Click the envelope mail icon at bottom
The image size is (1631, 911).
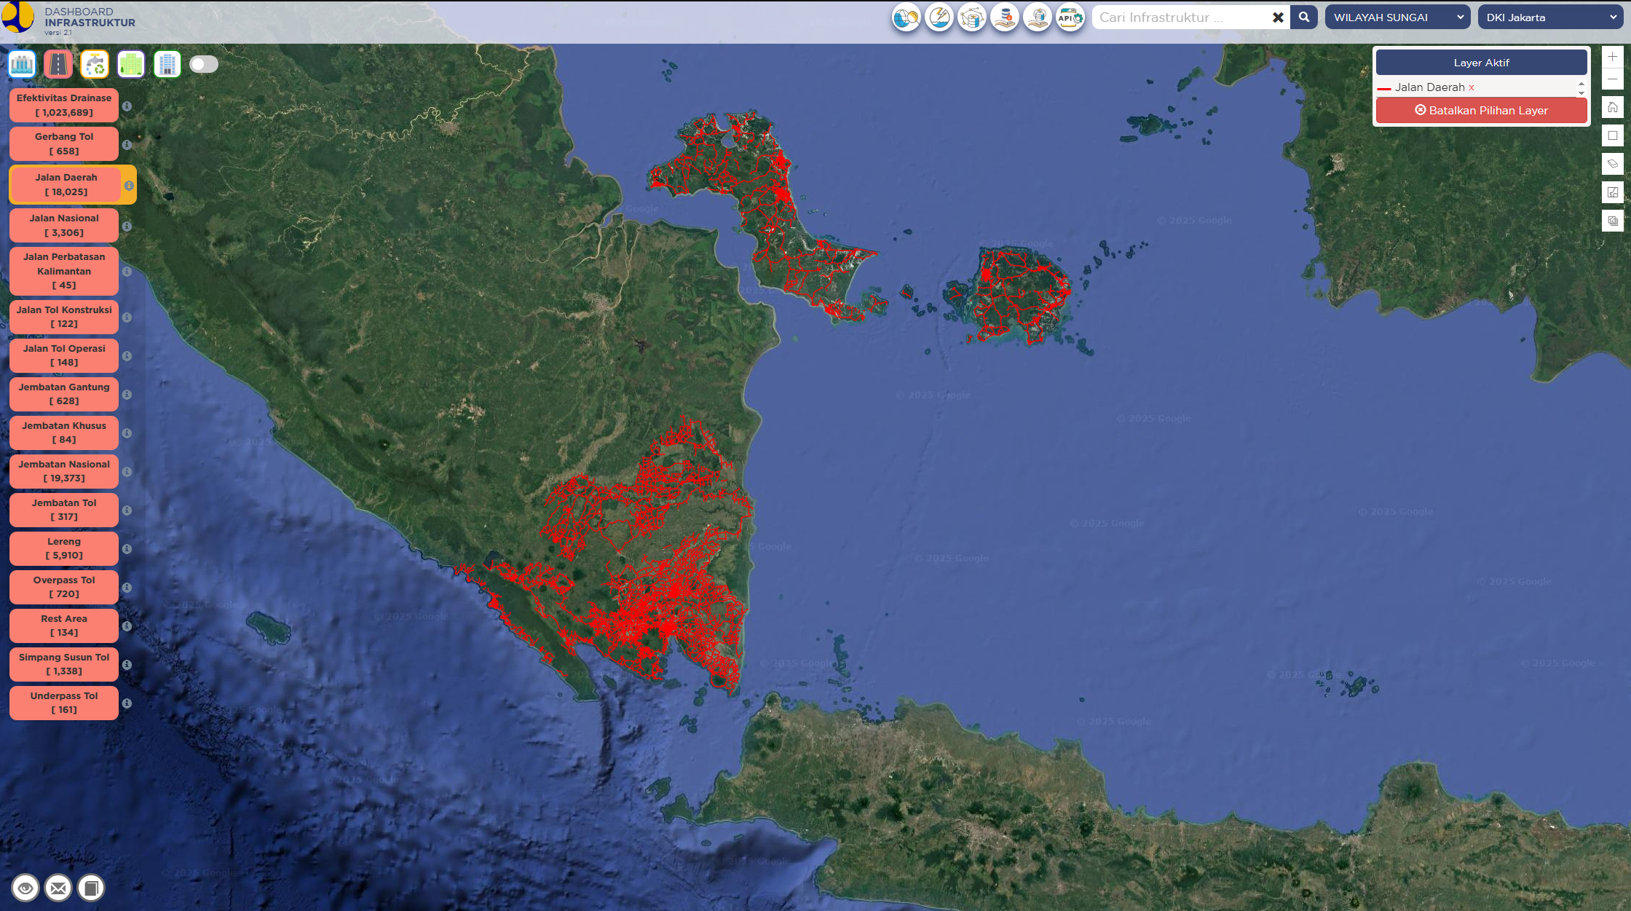coord(58,888)
